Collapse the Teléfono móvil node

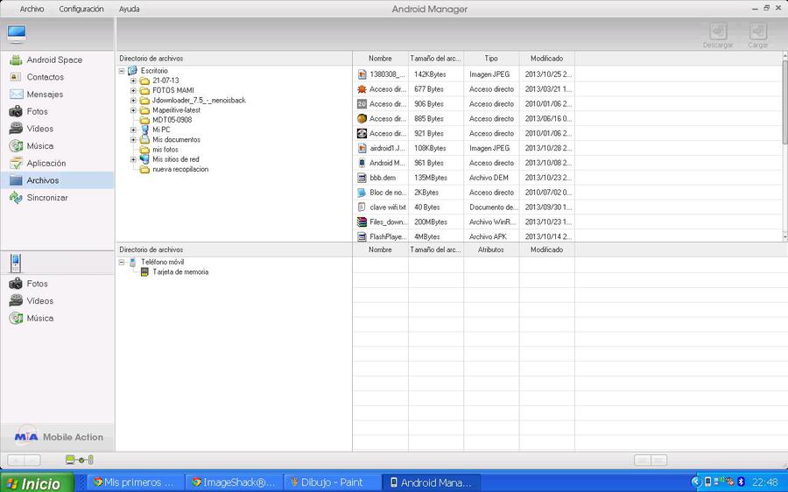click(122, 262)
